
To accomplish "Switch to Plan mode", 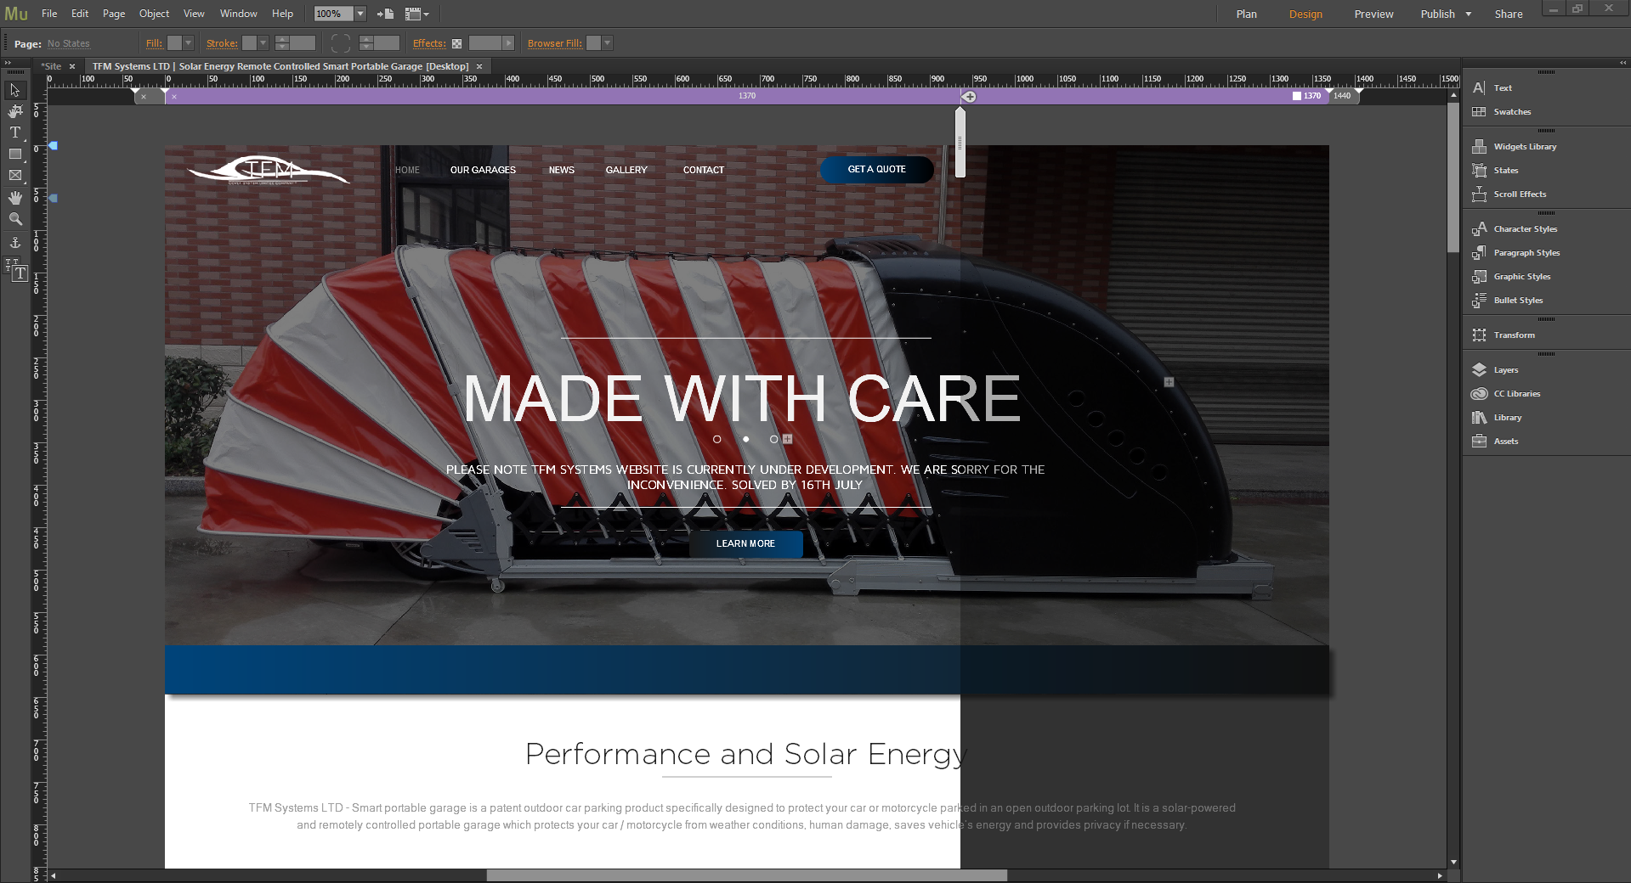I will pos(1246,14).
